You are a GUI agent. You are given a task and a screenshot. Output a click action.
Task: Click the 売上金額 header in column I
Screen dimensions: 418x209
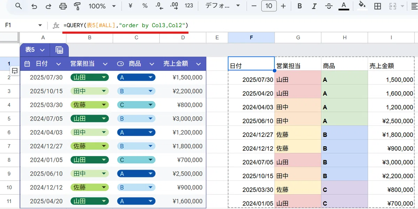pyautogui.click(x=391, y=64)
